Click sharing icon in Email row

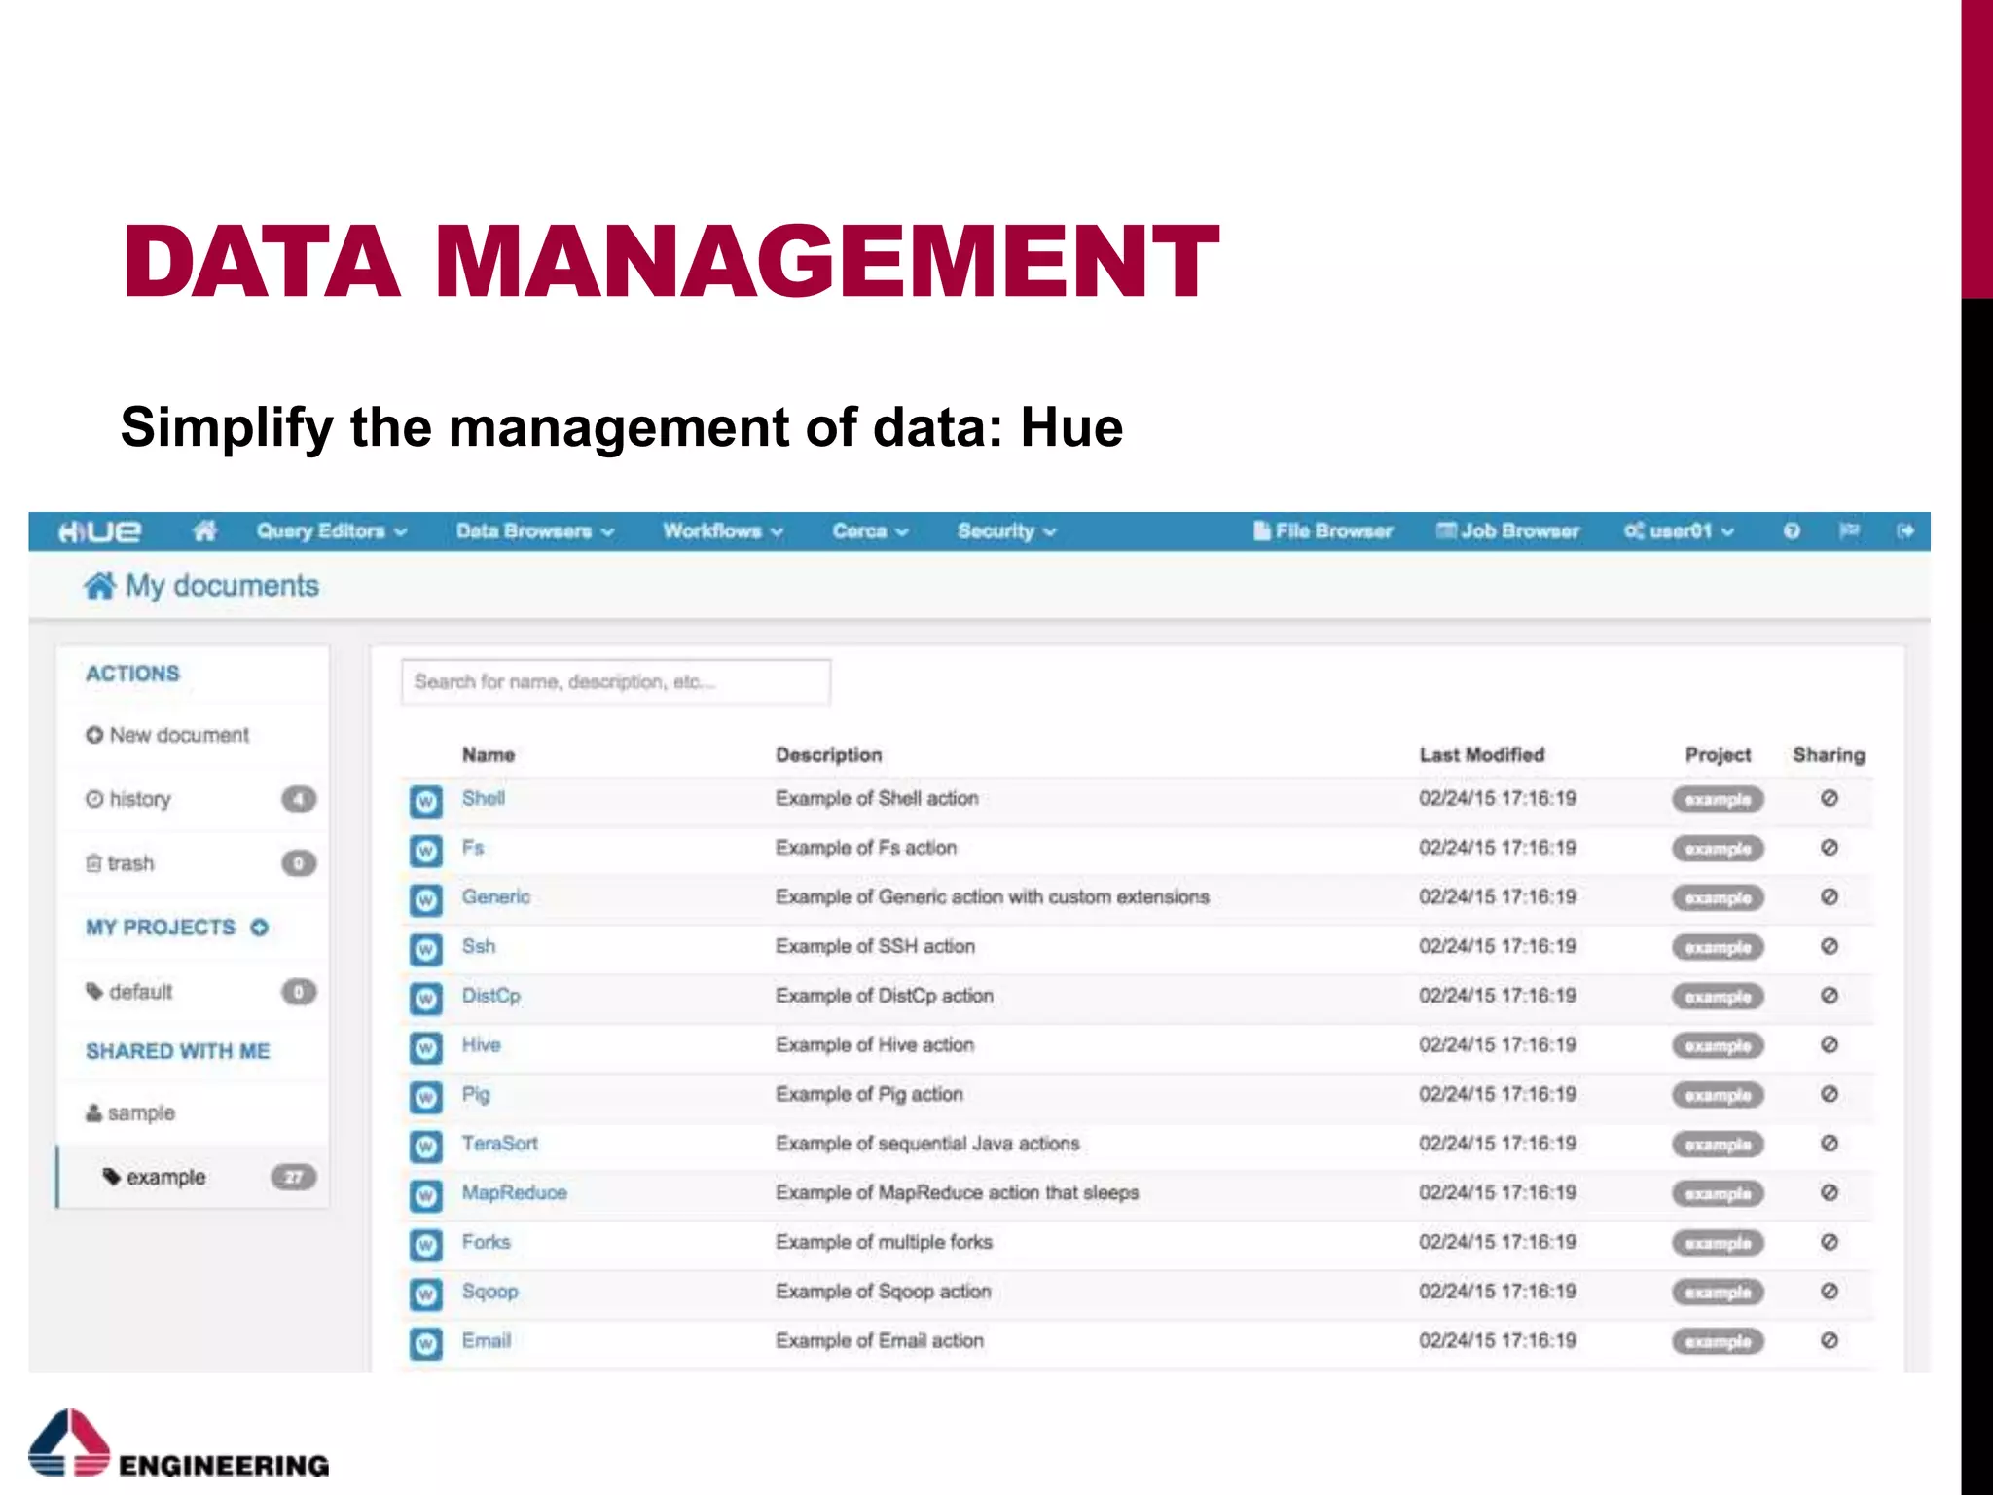(x=1830, y=1340)
